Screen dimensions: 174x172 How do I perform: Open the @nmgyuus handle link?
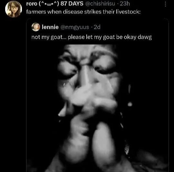[75, 27]
